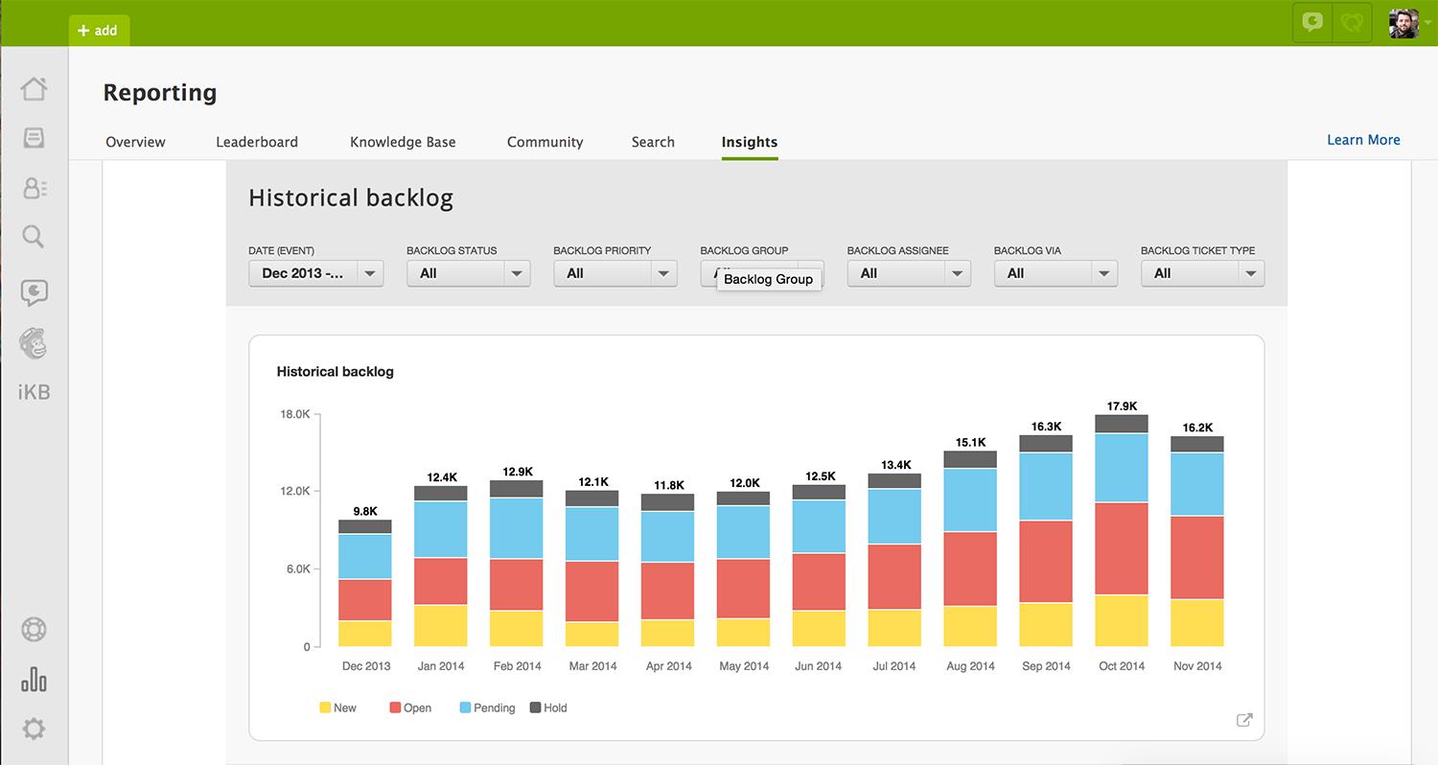
Task: Click the Learn More link
Action: 1363,140
